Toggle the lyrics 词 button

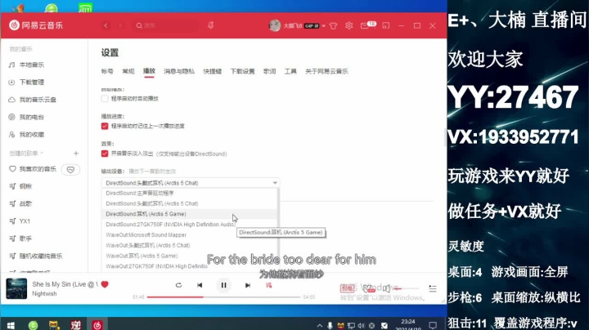[268, 285]
